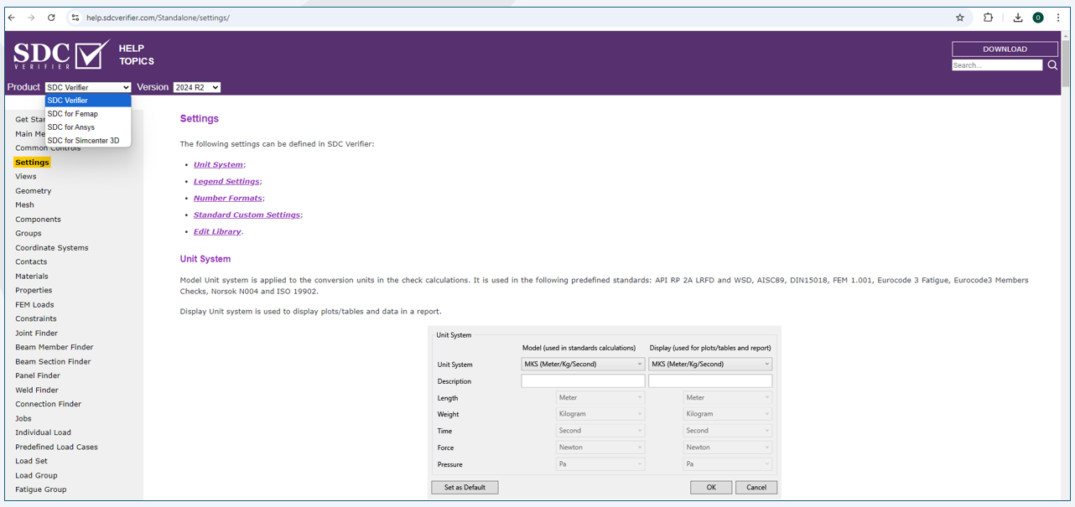Open the Display Time Second dropdown
The width and height of the screenshot is (1075, 507).
click(x=728, y=431)
